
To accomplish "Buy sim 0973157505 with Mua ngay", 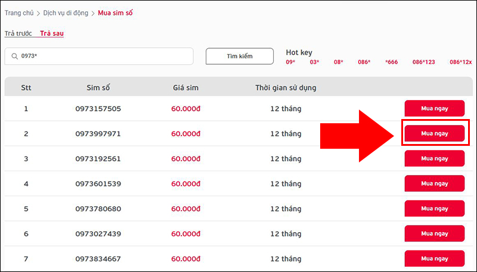I will [434, 108].
